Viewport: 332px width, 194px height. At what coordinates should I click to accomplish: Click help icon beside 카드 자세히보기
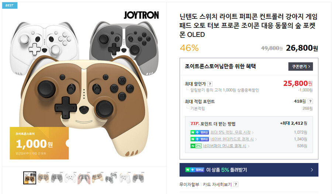click(236, 184)
